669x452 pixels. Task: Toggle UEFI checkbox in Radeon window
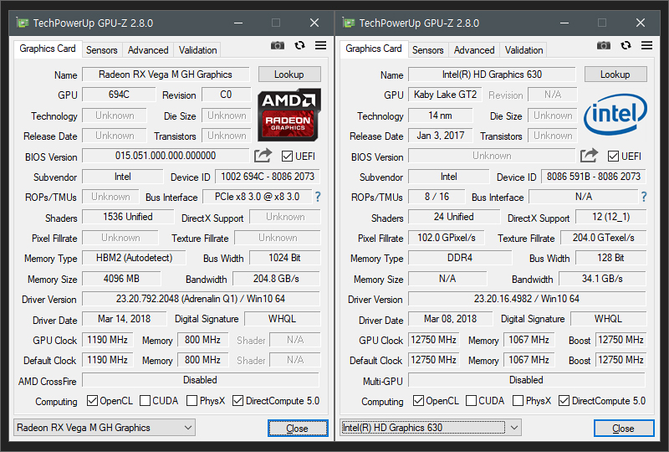287,157
